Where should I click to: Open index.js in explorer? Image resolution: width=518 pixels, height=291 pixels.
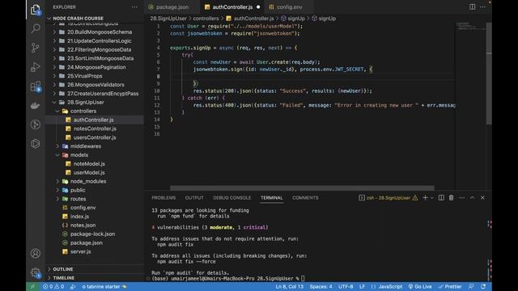tap(95, 217)
